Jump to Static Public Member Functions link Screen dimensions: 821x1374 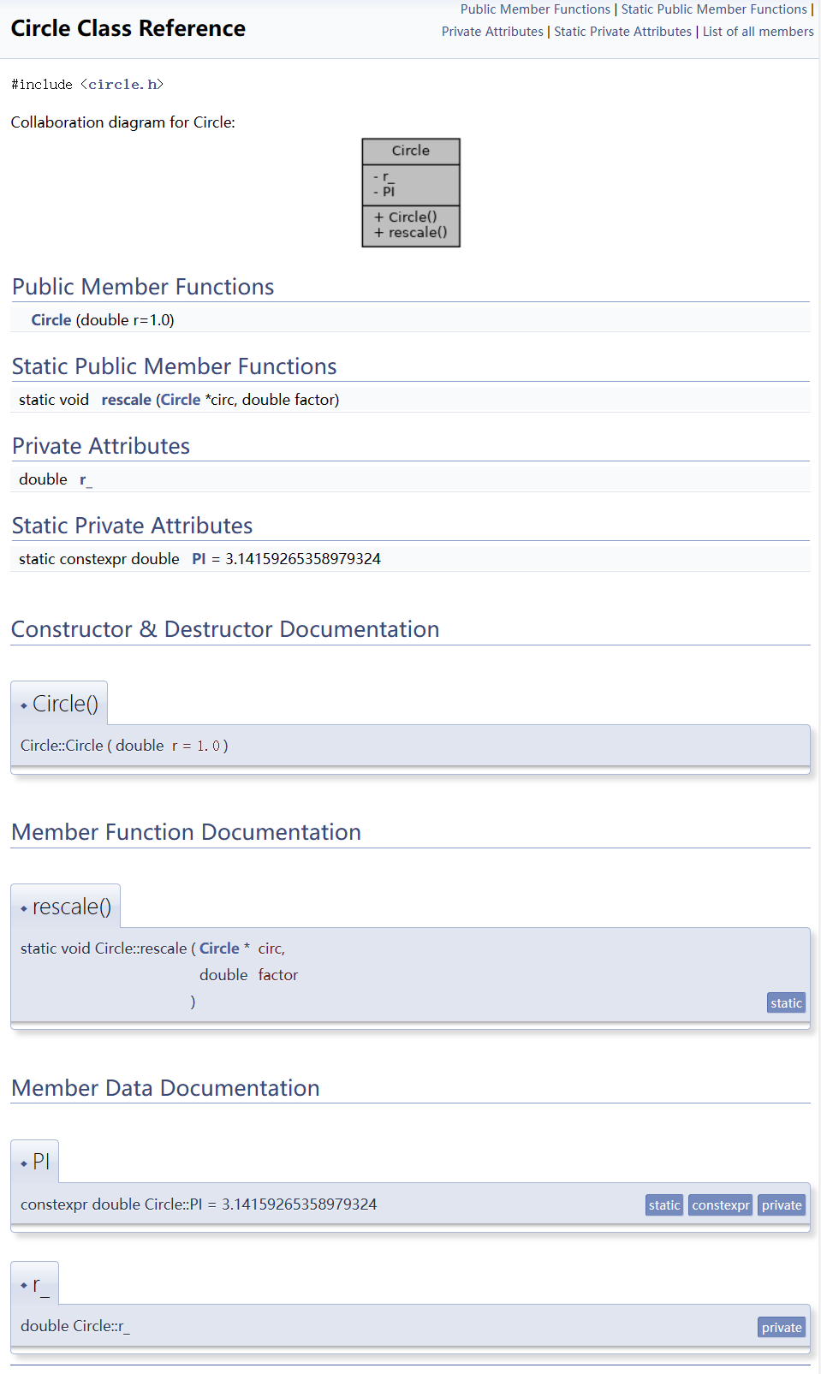pyautogui.click(x=713, y=9)
